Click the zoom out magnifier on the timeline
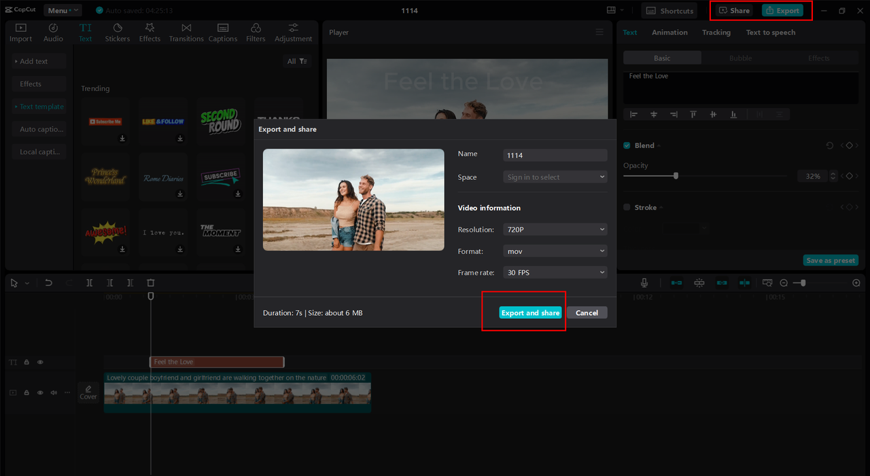The image size is (870, 476). 784,282
